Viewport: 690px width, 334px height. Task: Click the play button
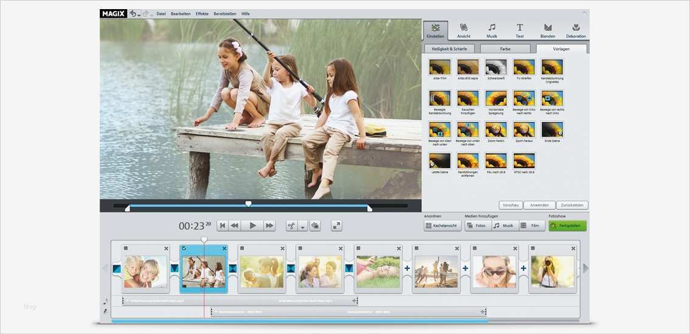[x=252, y=225]
